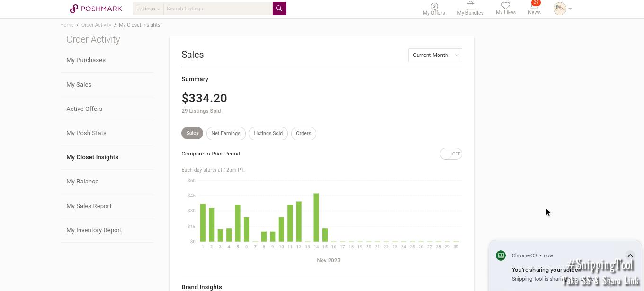Select the Net Earnings metric pill
Screen dimensions: 644x291
226,134
